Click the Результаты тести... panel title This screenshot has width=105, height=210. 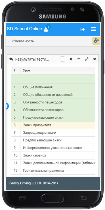(32, 59)
